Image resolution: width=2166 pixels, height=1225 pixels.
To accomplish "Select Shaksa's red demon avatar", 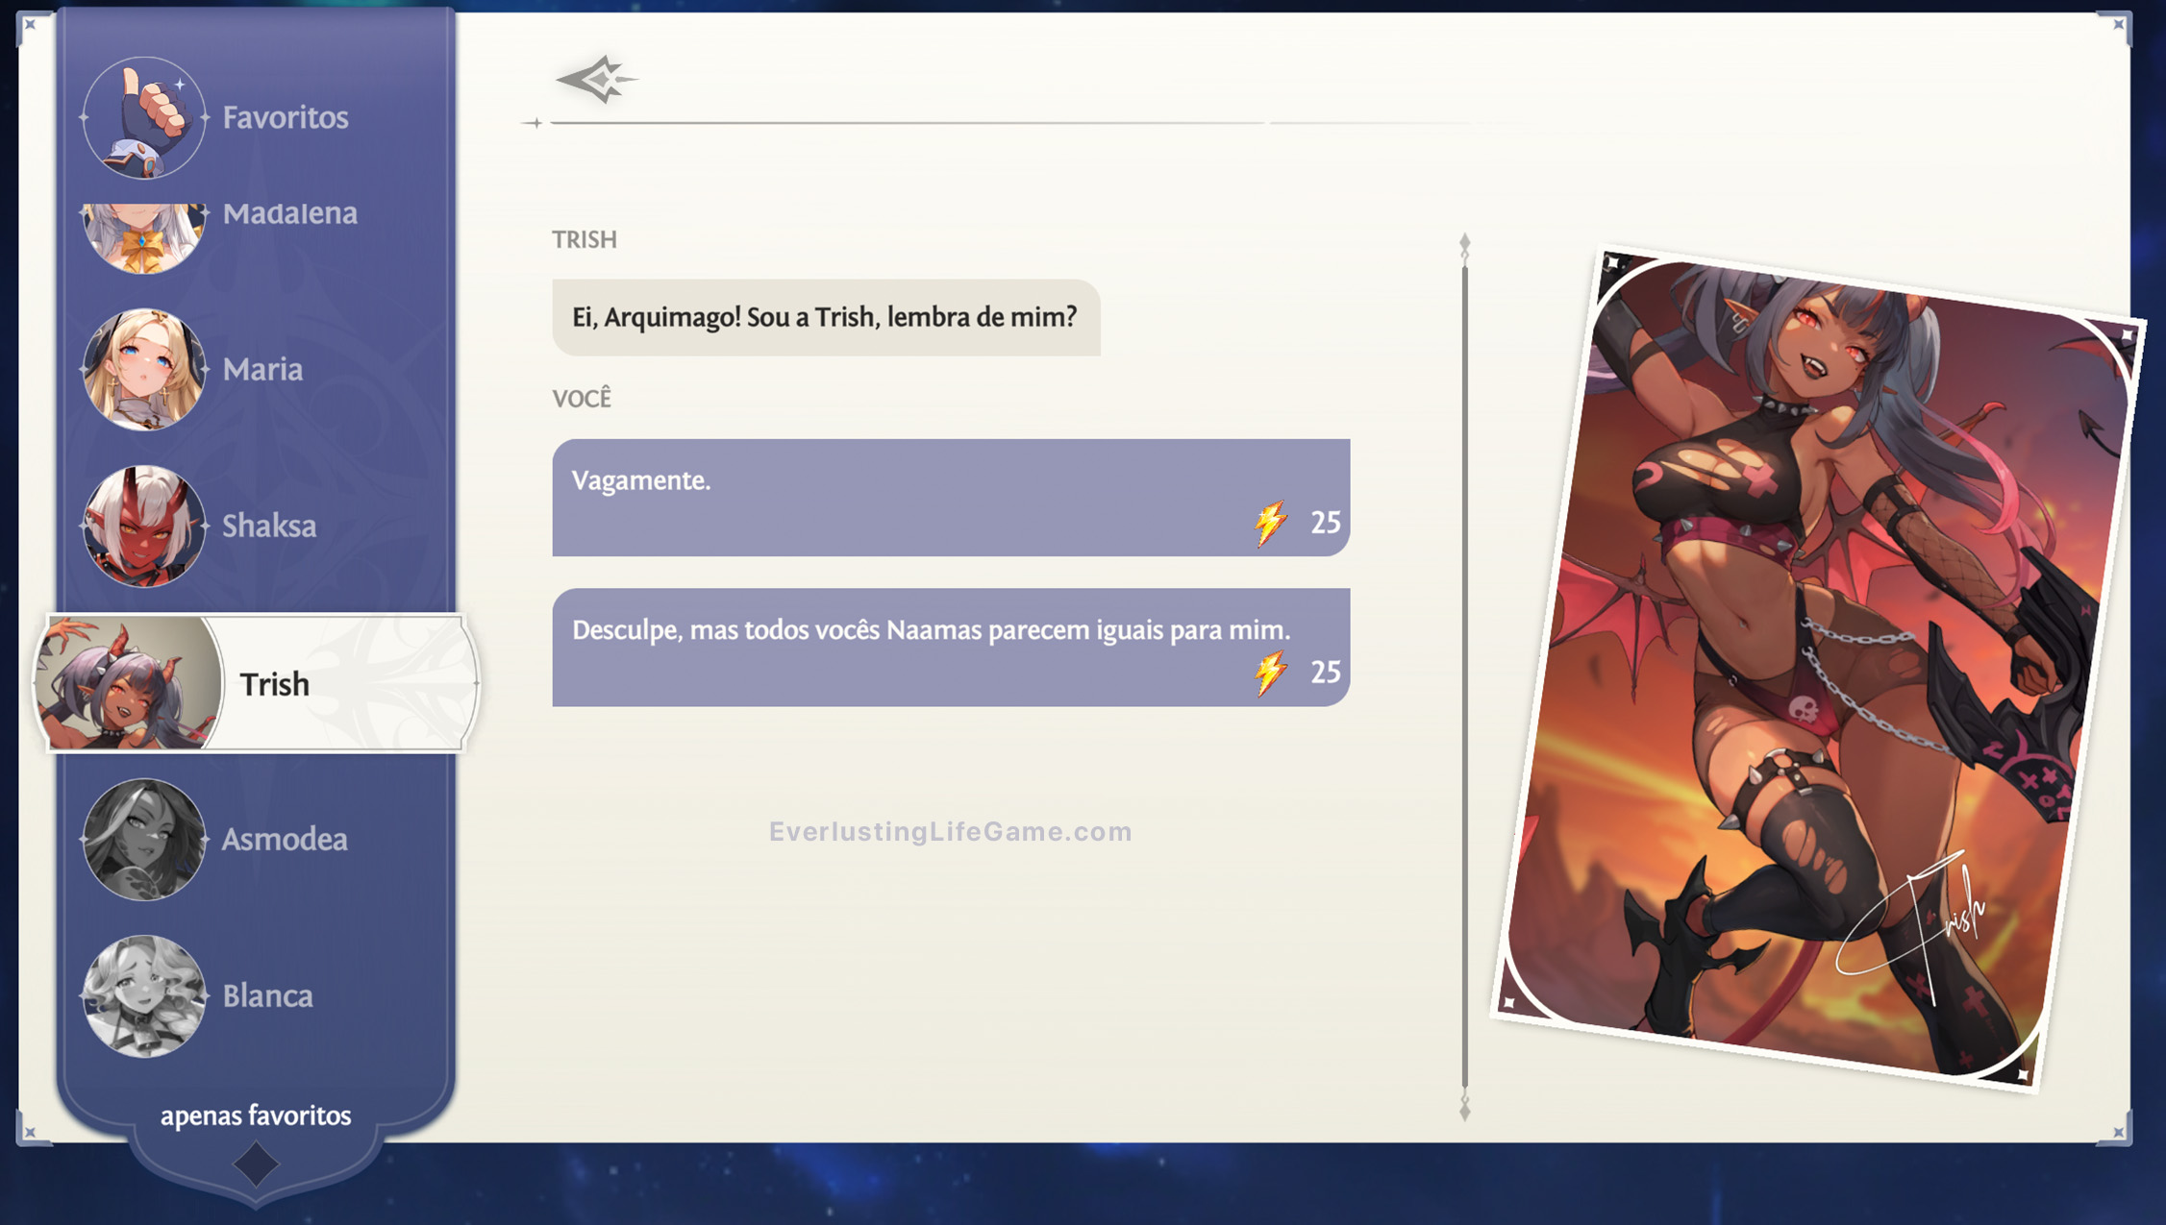I will (143, 526).
